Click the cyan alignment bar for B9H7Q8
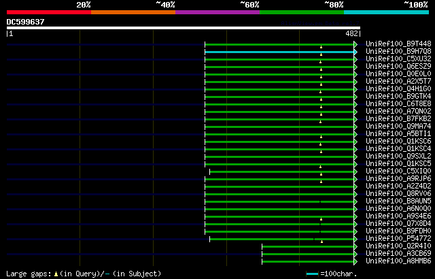435x279 pixels. pos(279,52)
